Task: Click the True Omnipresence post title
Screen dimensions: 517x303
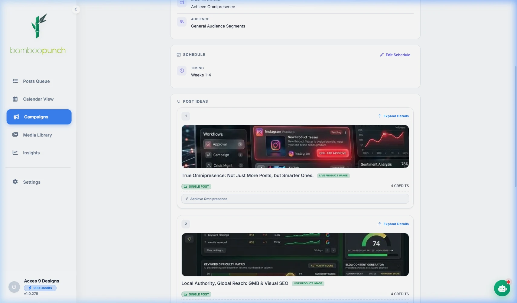Action: coord(247,175)
